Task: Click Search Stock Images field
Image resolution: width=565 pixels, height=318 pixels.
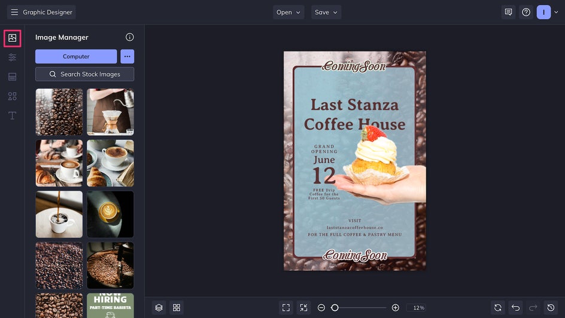Action: (84, 74)
